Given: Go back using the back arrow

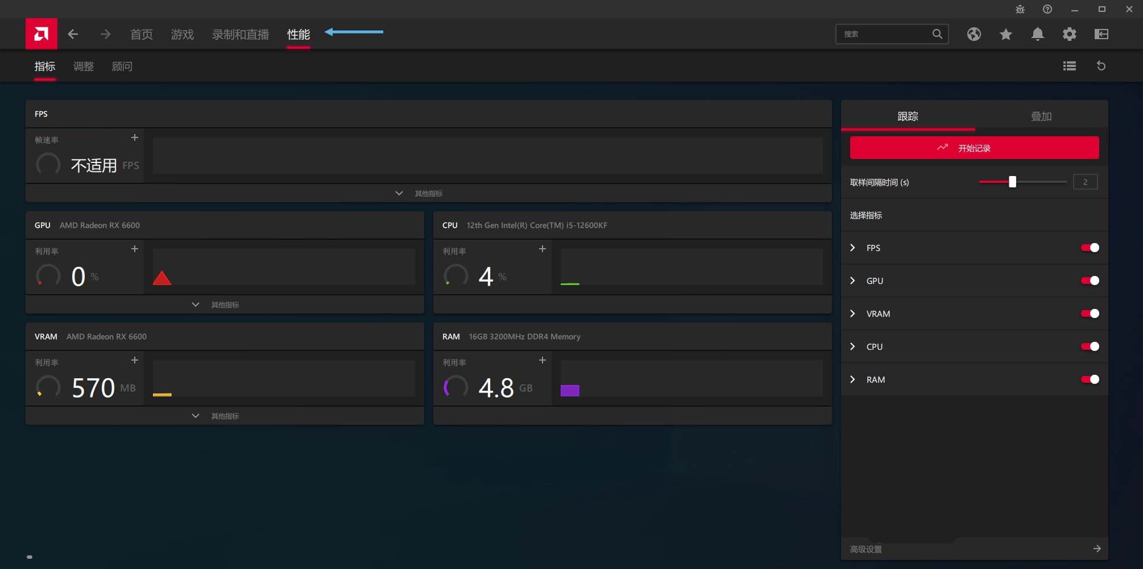Looking at the screenshot, I should (x=73, y=34).
